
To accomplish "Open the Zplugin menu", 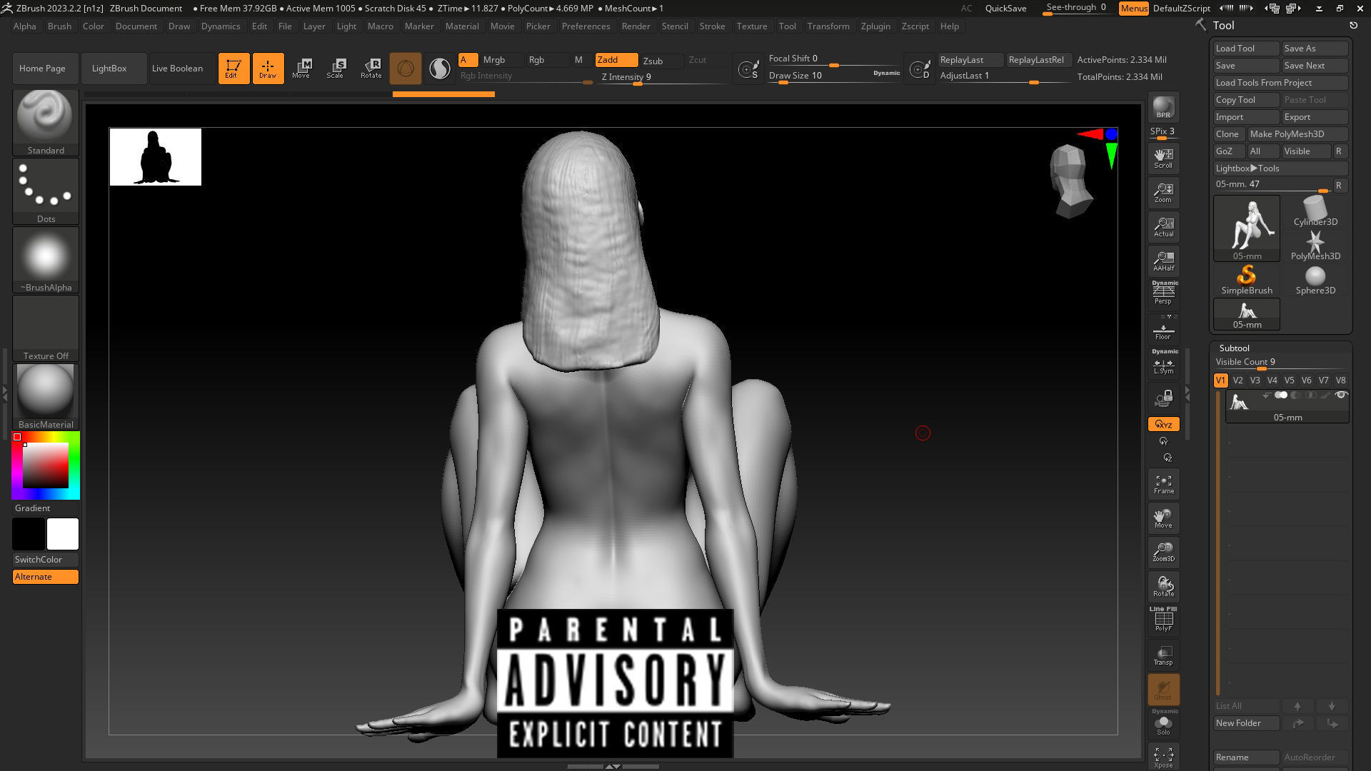I will 875,26.
